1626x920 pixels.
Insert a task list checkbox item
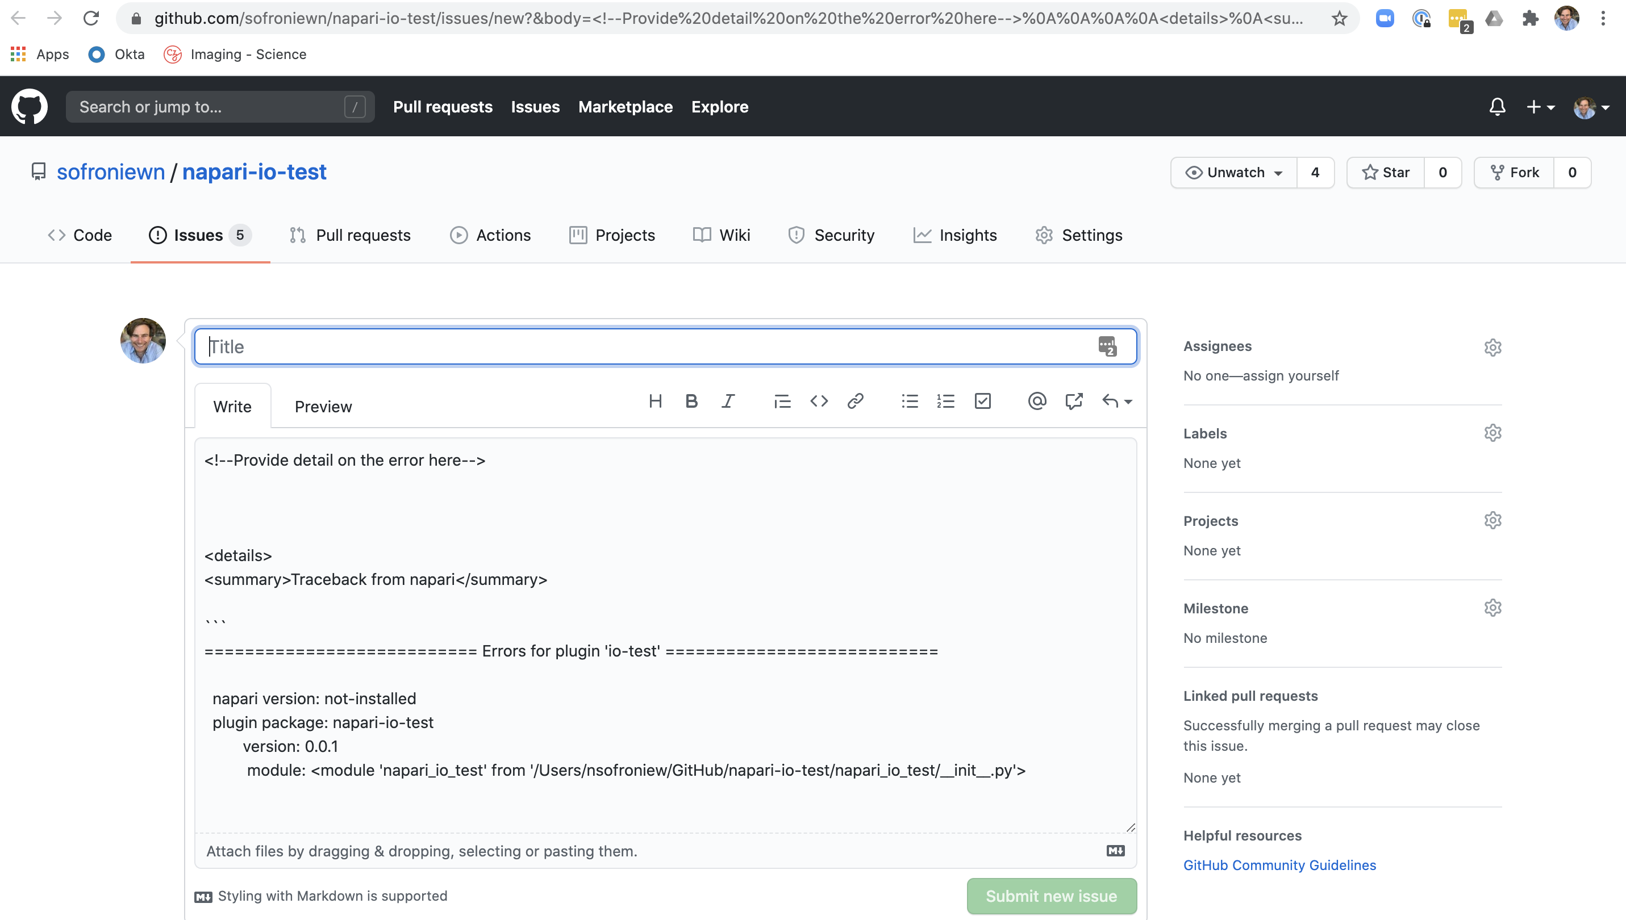(982, 400)
